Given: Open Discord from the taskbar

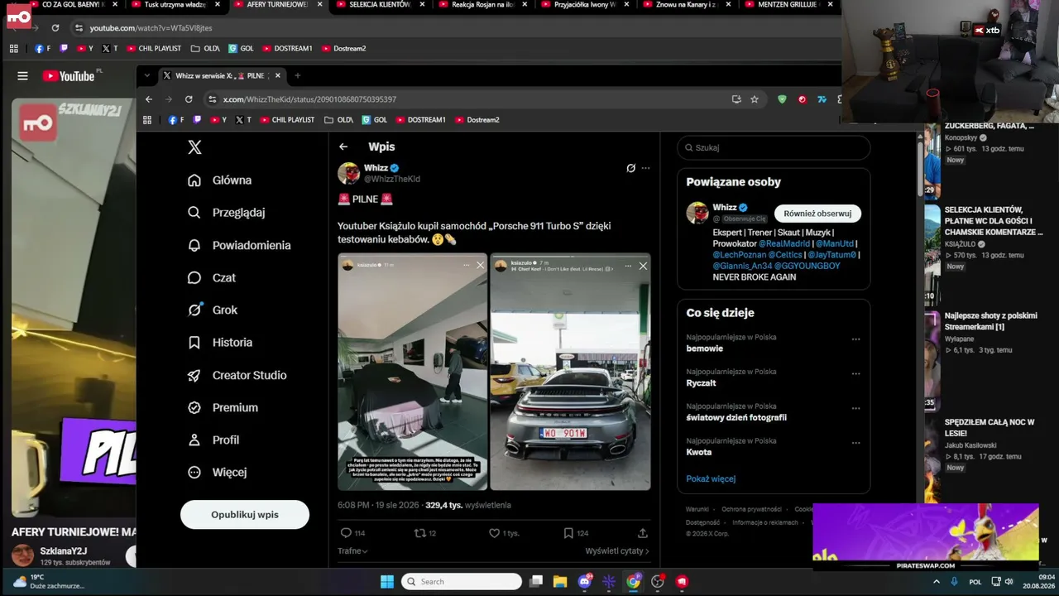Looking at the screenshot, I should [x=585, y=582].
